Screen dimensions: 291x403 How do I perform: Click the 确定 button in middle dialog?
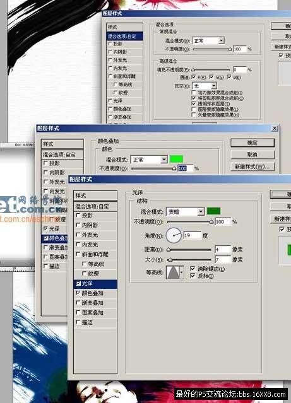pos(252,143)
